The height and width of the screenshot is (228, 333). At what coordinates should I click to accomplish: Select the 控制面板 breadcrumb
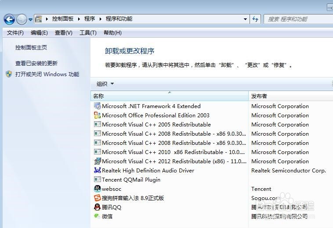pyautogui.click(x=63, y=19)
